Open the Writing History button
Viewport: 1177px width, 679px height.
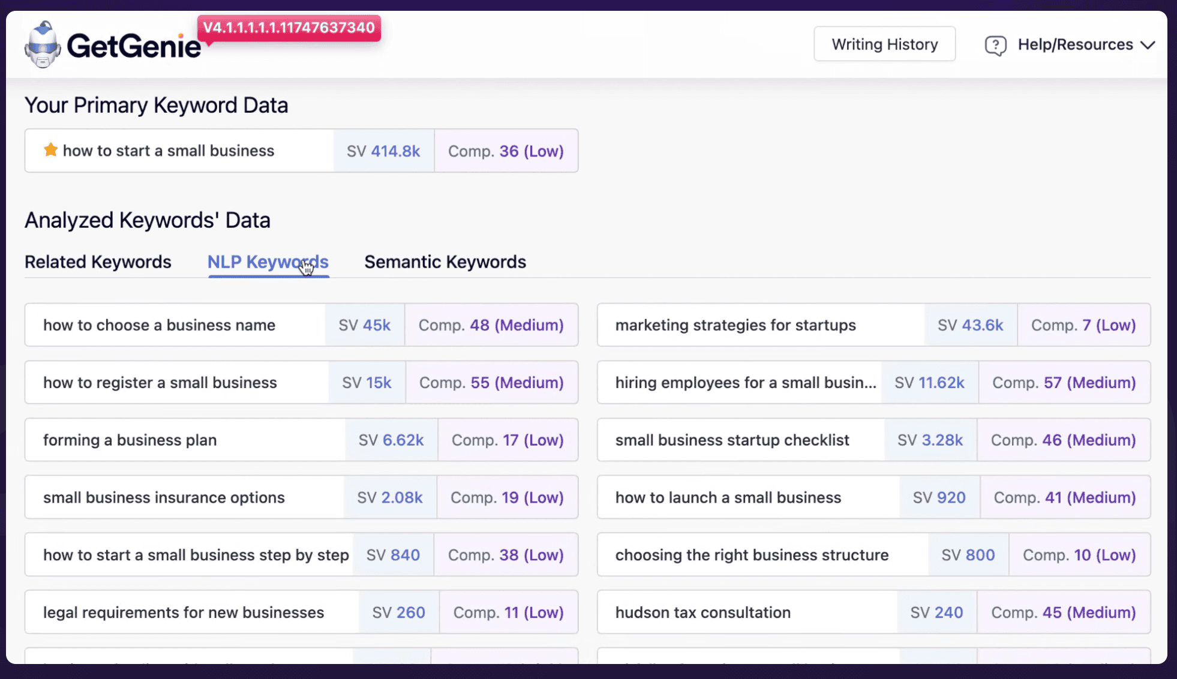pos(884,44)
